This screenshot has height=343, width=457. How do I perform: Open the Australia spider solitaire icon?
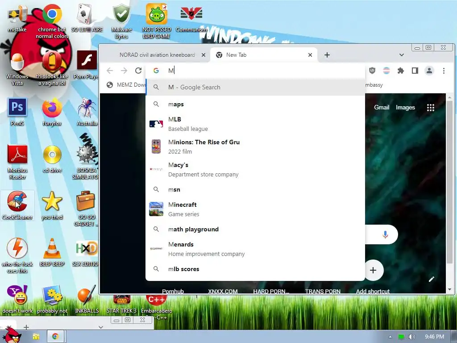[87, 112]
